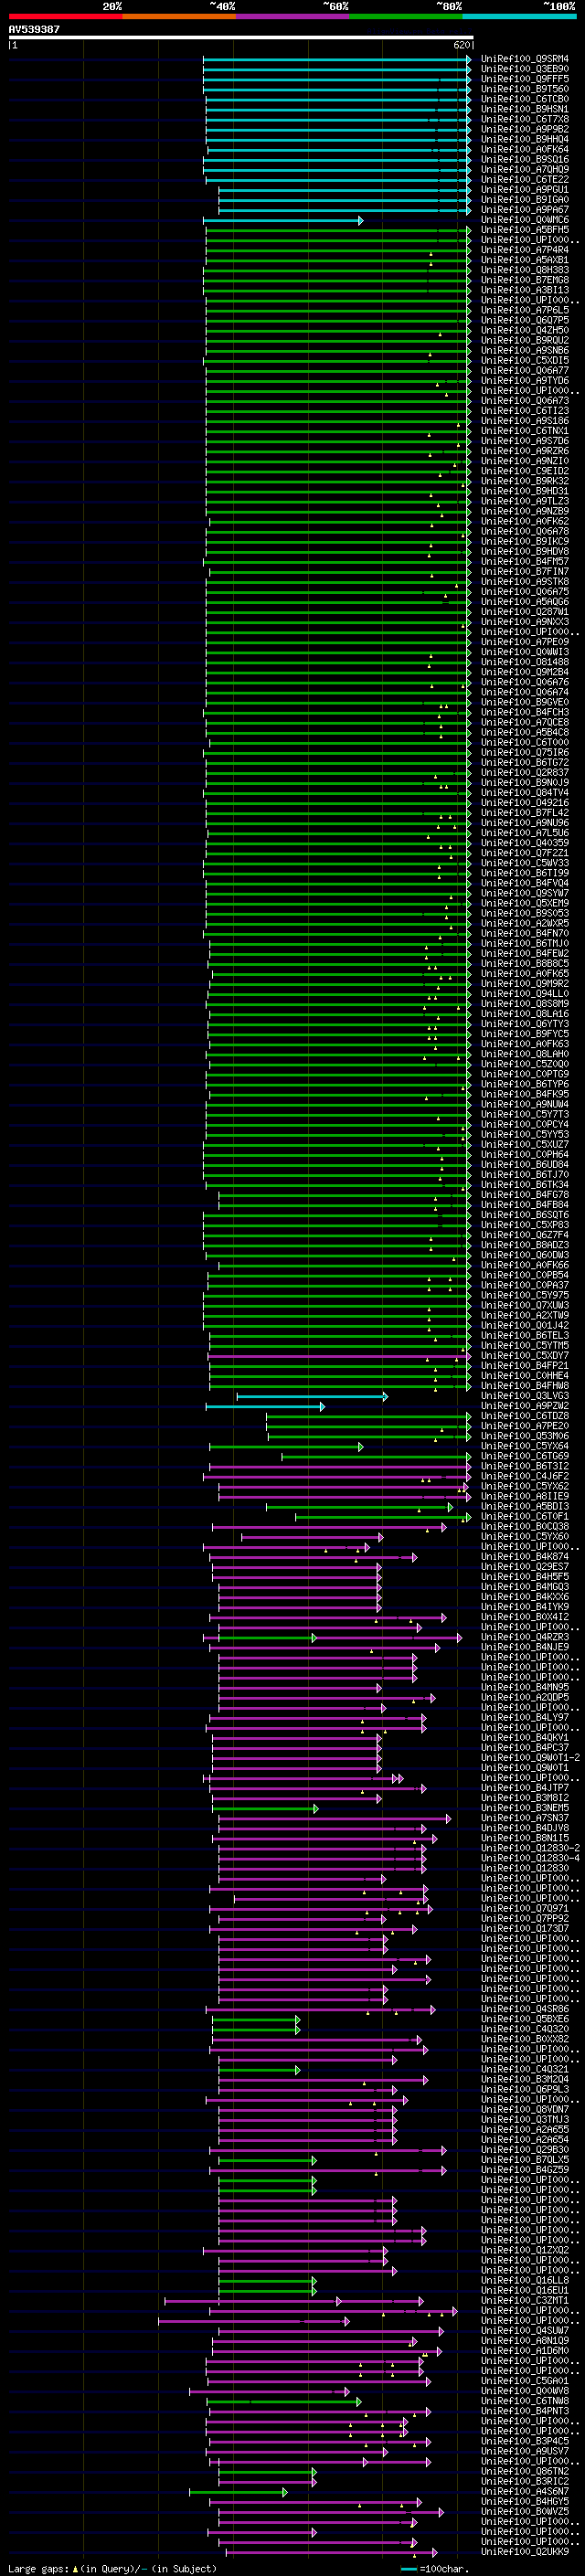Image resolution: width=585 pixels, height=2576 pixels.
Task: Click the white query sequence bar
Action: [x=241, y=37]
